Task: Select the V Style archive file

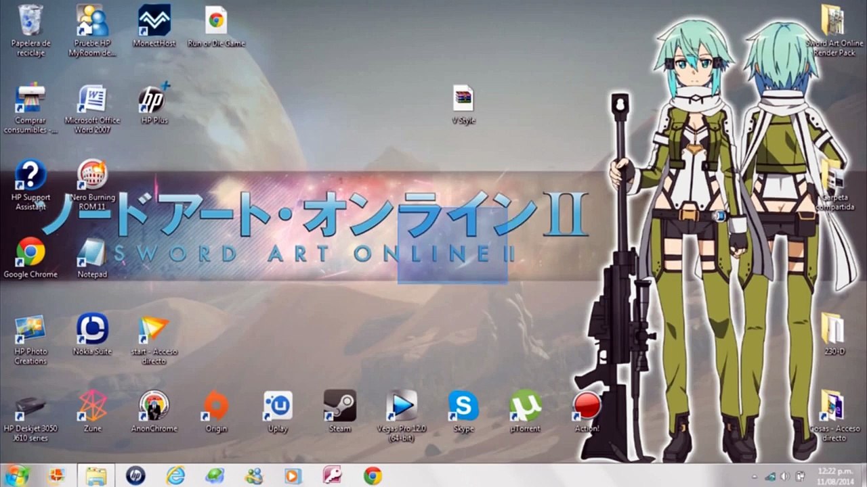Action: pyautogui.click(x=463, y=105)
